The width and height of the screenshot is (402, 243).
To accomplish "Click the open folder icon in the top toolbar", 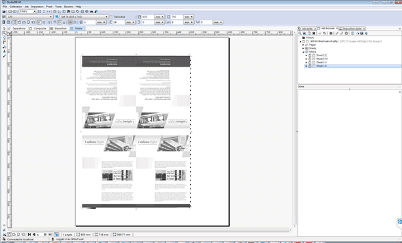I will point(4,12).
